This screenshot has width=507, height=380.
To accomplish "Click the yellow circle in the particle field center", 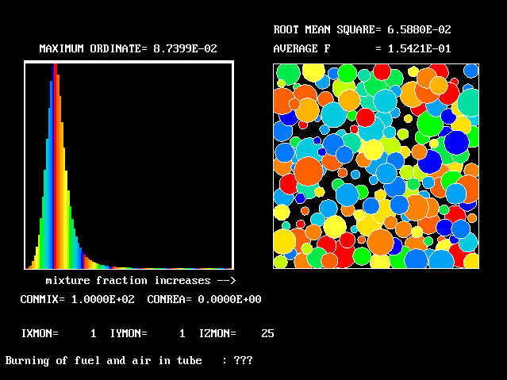I will coord(371,148).
